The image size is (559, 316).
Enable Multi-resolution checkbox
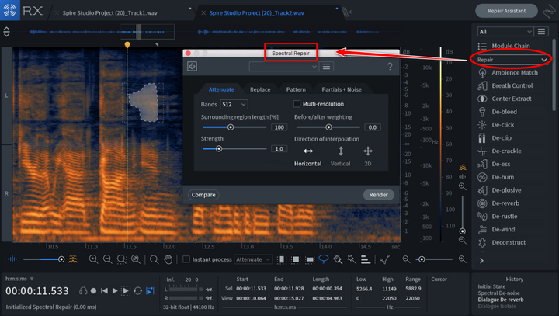(x=297, y=104)
